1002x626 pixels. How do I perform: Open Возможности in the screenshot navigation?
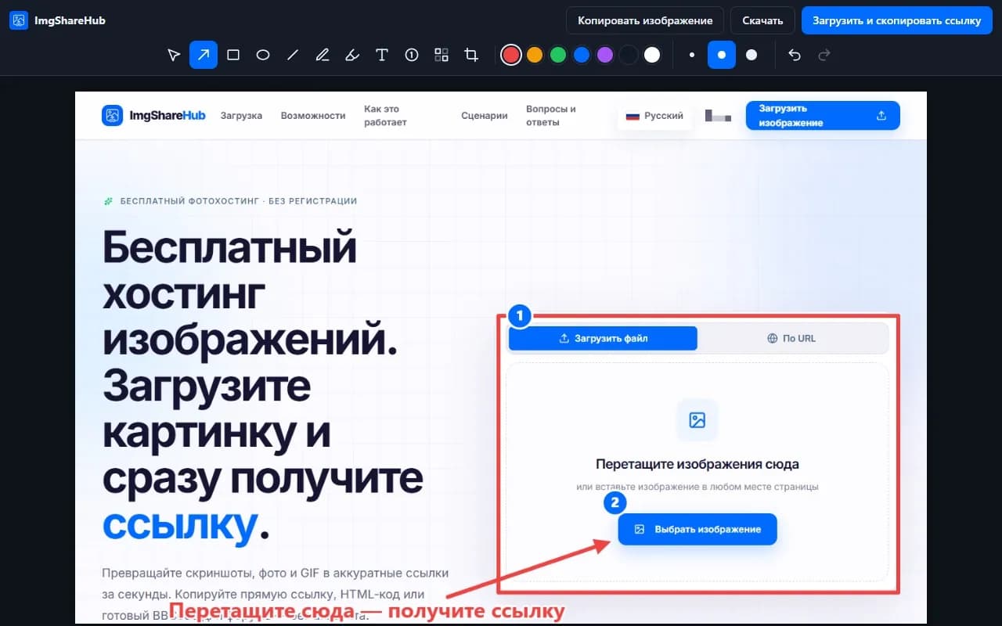(313, 116)
